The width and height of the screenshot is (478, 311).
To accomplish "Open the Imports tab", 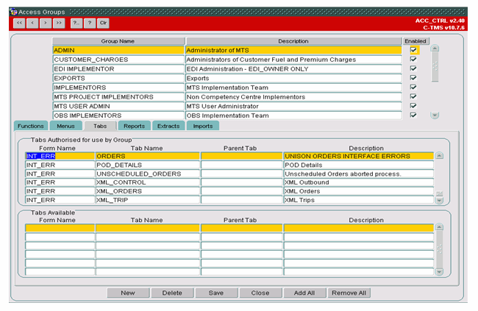I will pos(203,126).
